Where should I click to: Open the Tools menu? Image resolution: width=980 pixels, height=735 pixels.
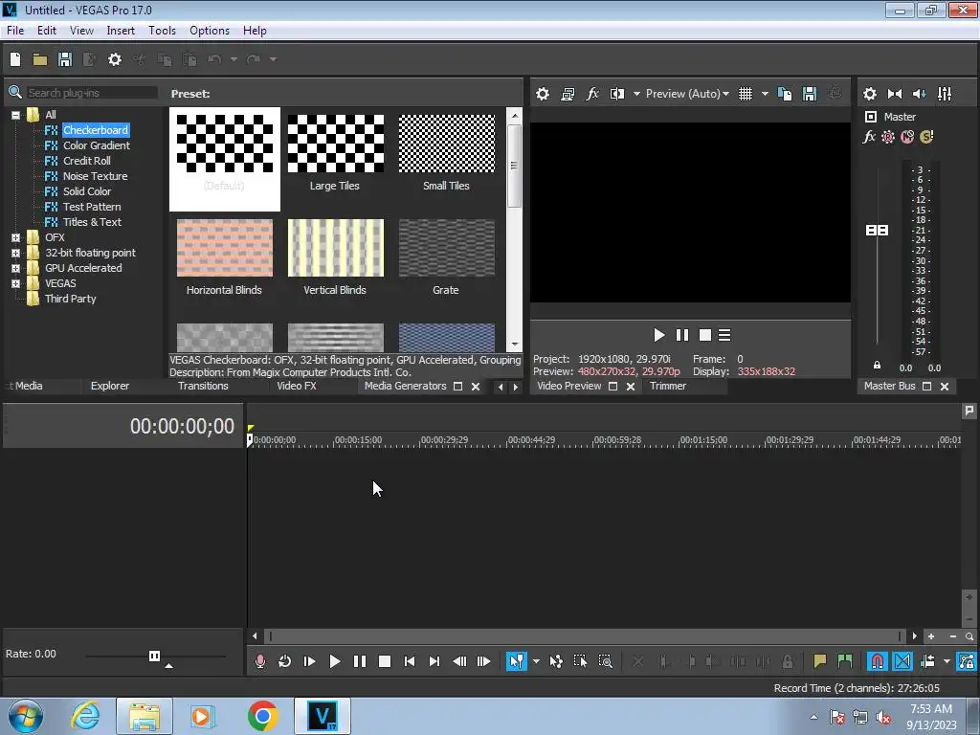point(162,31)
